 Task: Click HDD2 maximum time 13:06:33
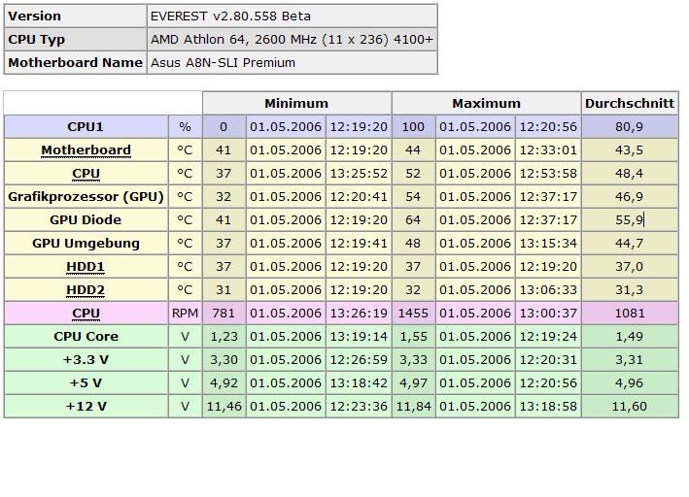[548, 290]
